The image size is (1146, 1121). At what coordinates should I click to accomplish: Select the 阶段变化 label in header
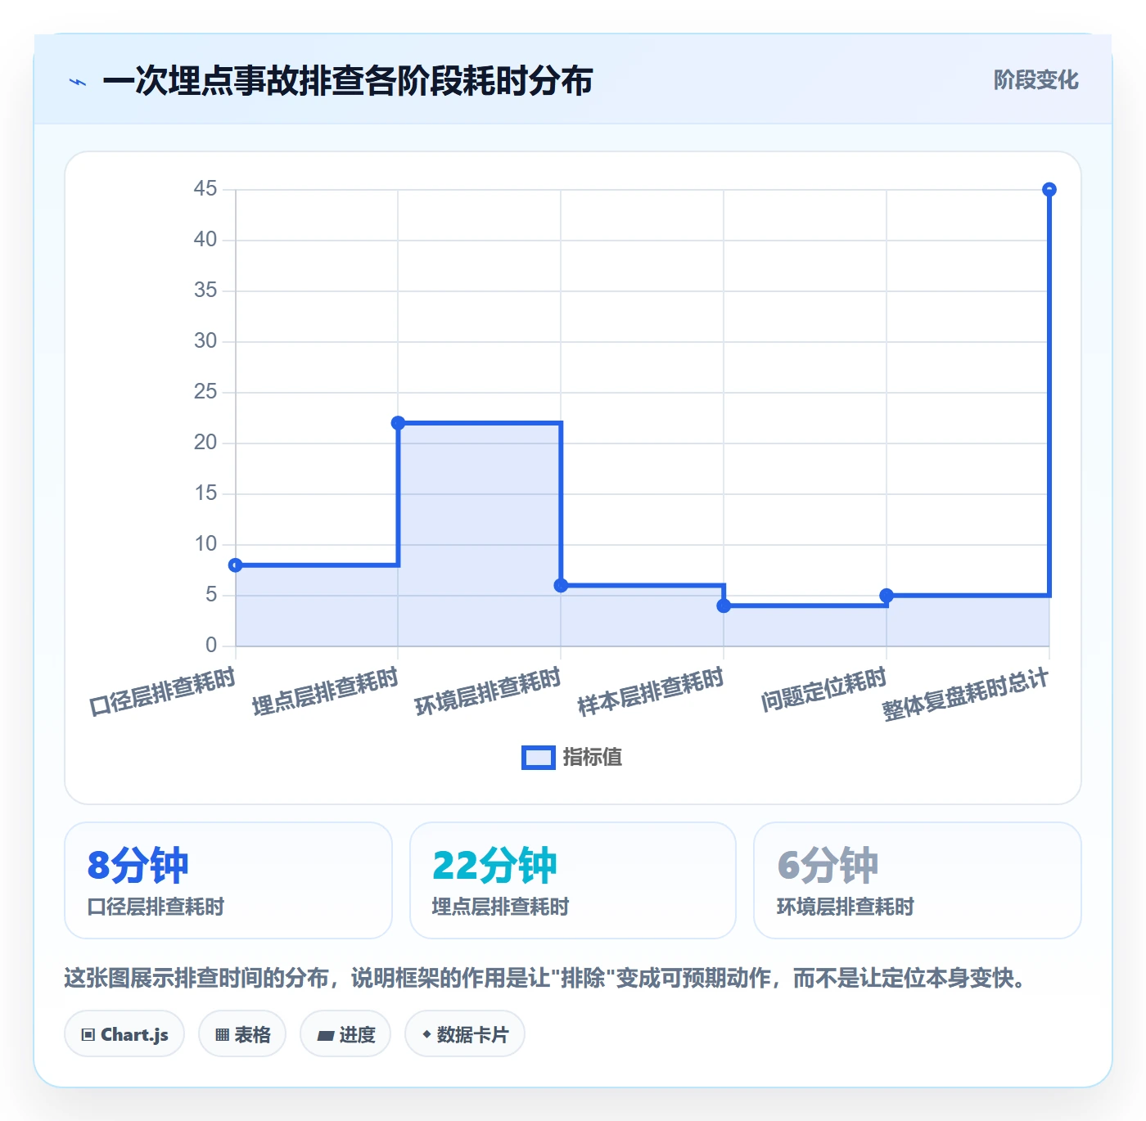point(1035,80)
